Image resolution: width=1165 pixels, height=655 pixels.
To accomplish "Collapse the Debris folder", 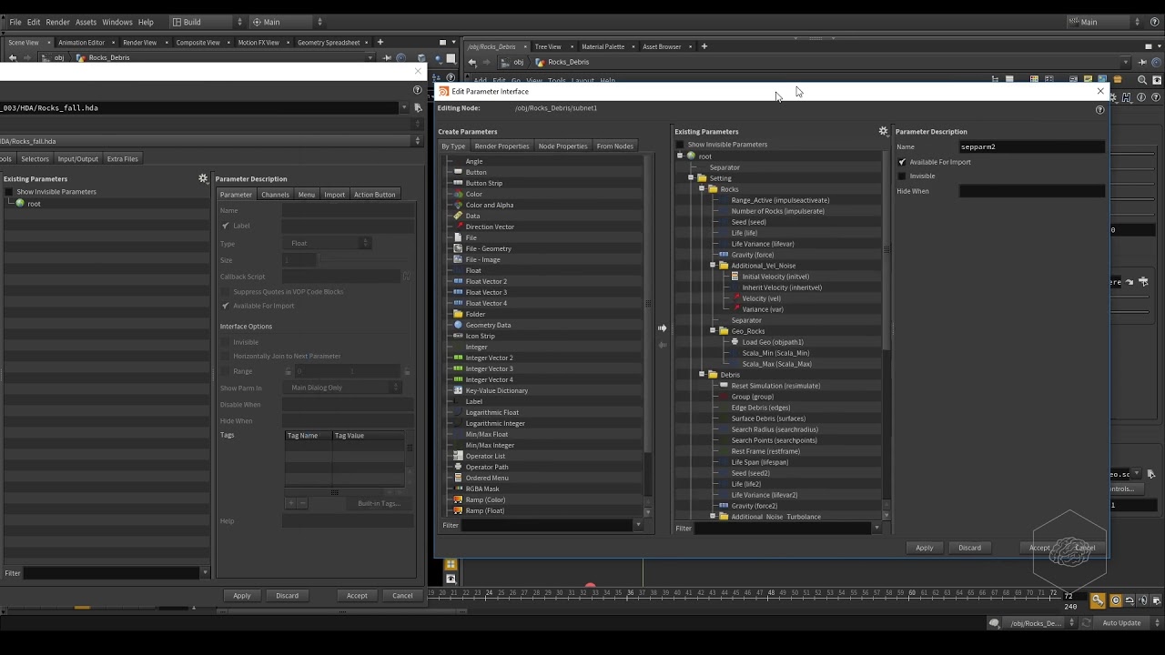I will click(702, 375).
